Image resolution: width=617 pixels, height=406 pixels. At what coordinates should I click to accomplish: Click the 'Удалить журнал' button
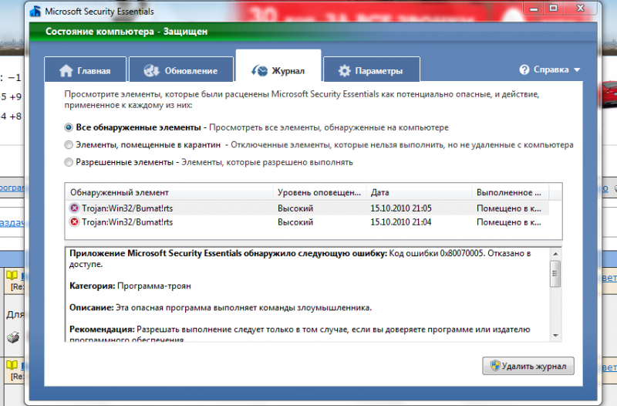coord(528,366)
